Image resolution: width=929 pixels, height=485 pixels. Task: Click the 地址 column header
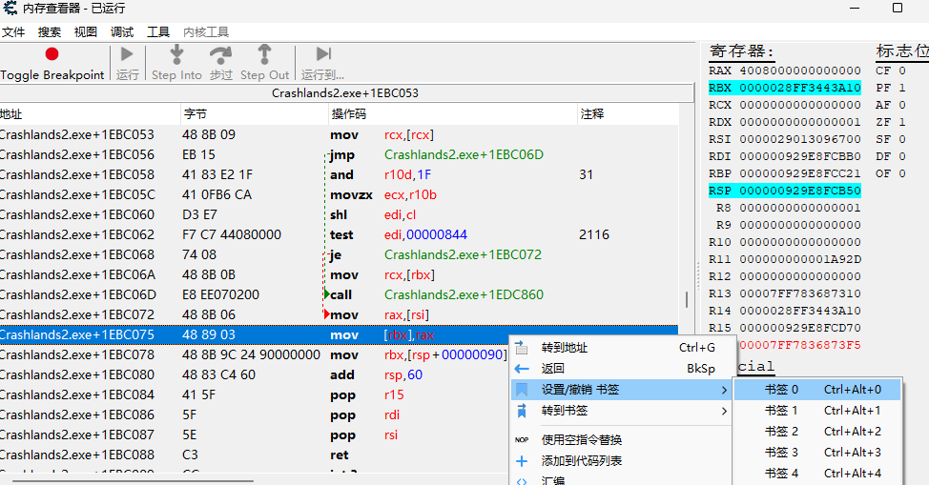(x=90, y=114)
